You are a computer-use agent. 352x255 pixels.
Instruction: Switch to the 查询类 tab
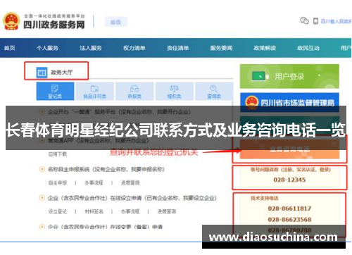[214, 92]
